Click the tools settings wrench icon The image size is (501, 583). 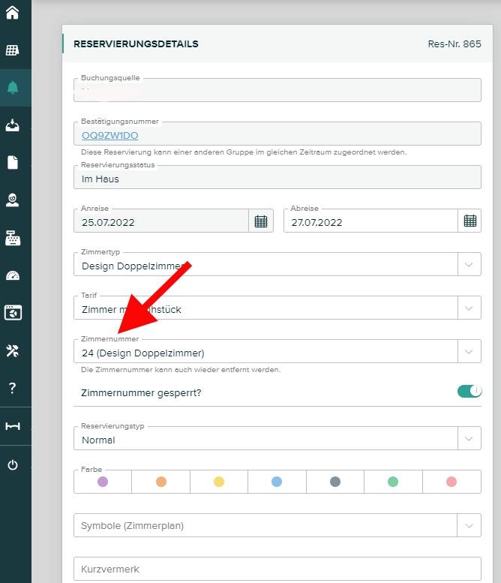tap(12, 350)
